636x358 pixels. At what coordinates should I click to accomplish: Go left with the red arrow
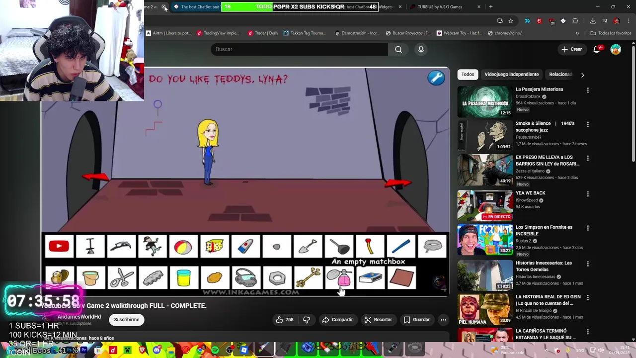click(95, 177)
